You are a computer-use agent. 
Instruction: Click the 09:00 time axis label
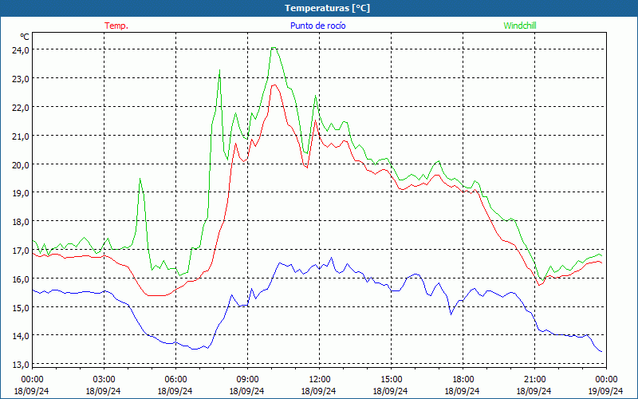point(247,380)
